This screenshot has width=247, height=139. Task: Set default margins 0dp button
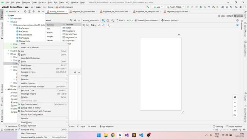(93, 25)
